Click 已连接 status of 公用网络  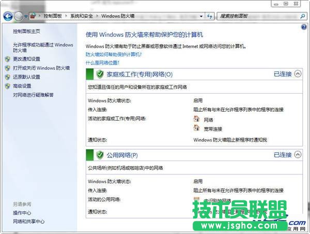283,155
